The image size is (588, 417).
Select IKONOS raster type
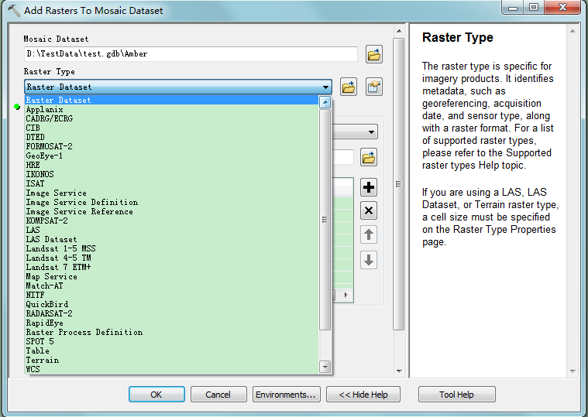[172, 174]
